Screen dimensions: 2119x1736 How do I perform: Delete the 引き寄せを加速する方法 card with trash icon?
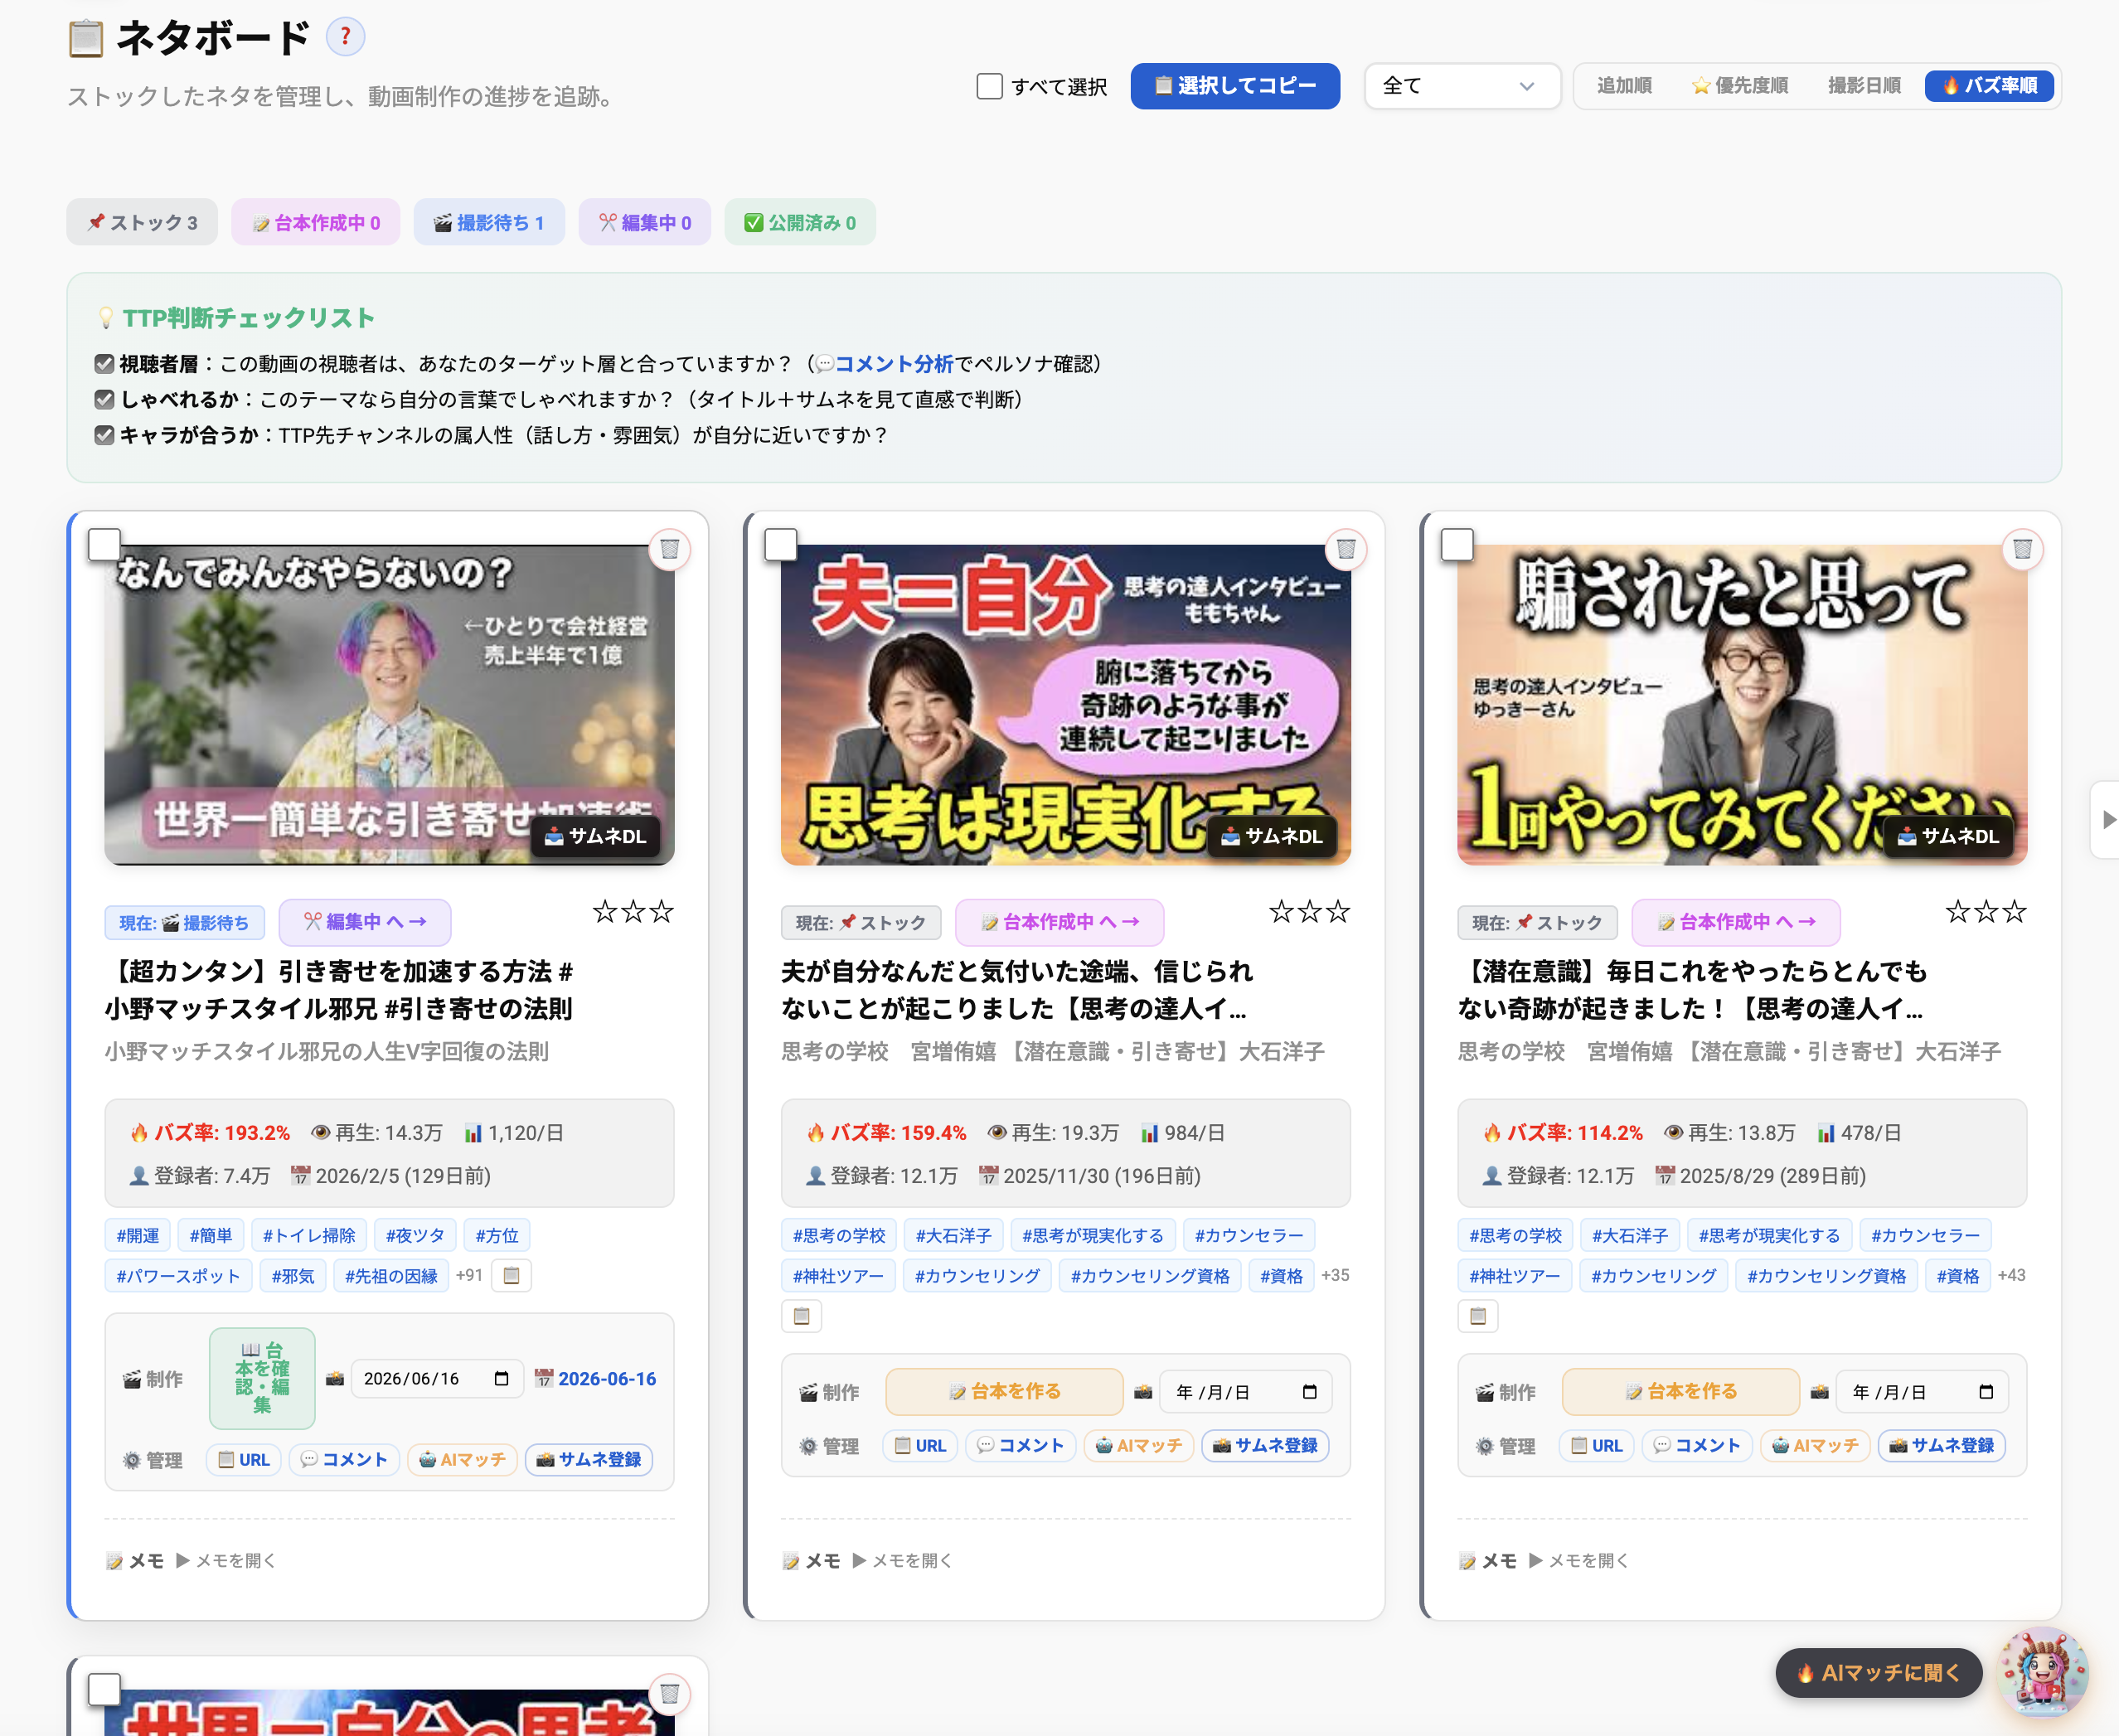click(x=670, y=549)
